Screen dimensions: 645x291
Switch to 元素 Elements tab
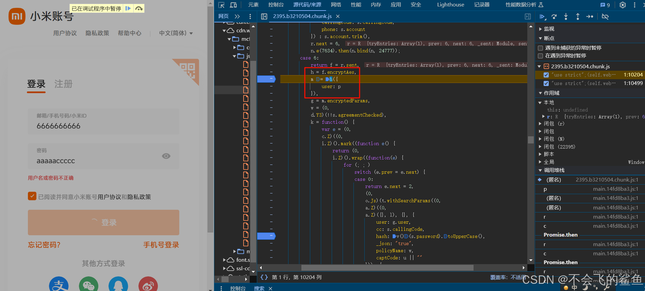tap(253, 5)
